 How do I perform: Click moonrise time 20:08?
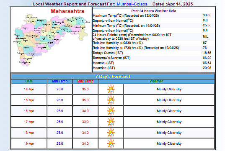207,68
